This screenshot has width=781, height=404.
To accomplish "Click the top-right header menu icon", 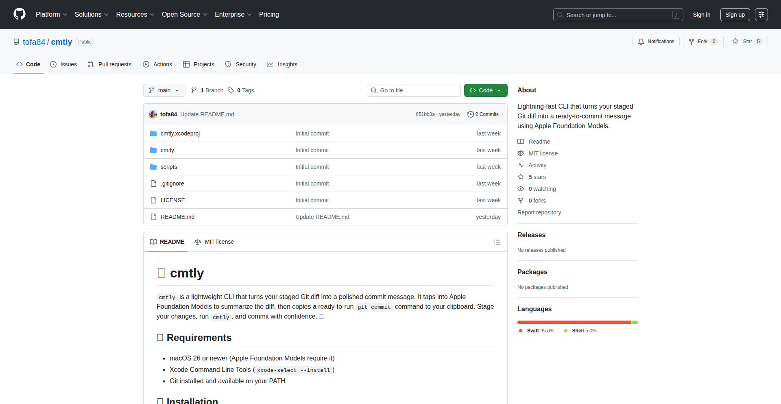I will [761, 15].
